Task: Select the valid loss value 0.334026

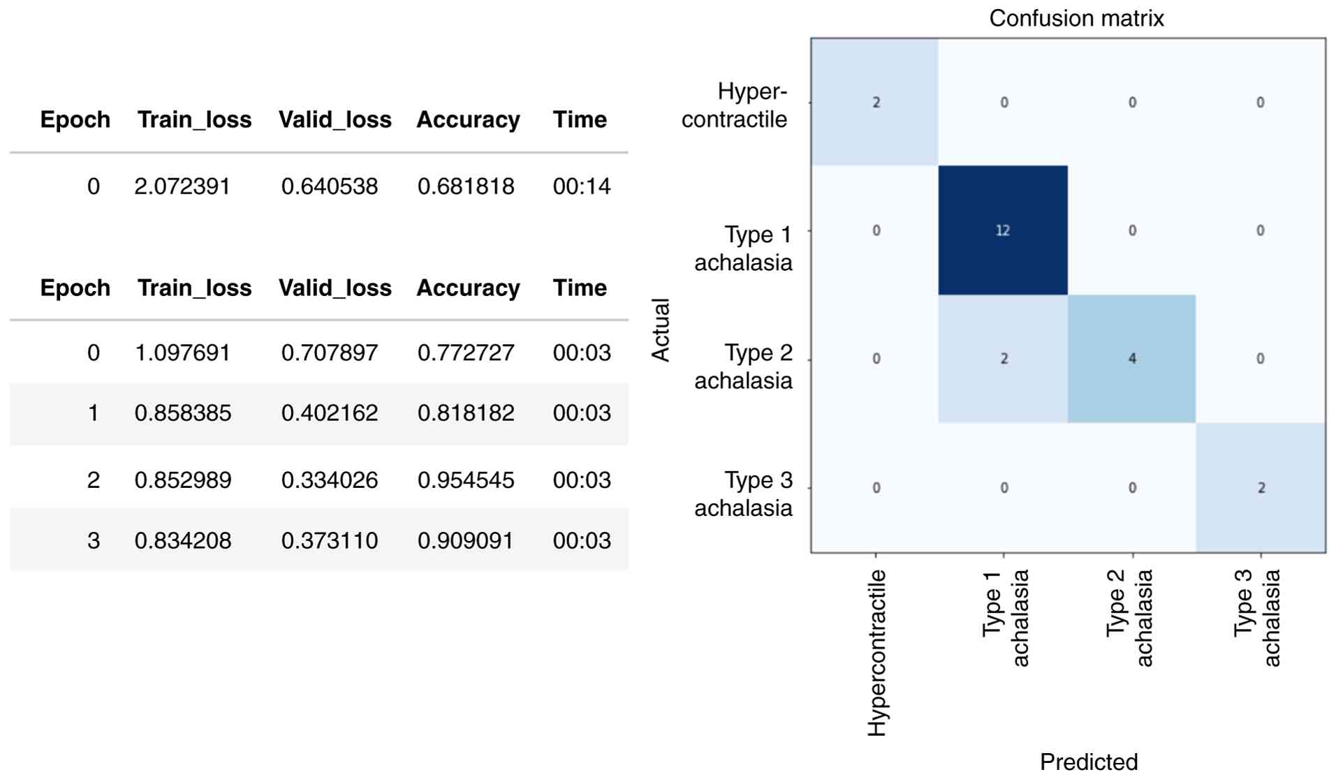Action: click(x=330, y=480)
